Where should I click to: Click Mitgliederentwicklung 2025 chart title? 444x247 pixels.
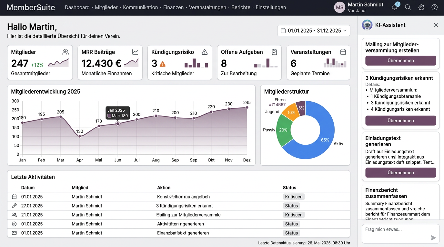click(x=45, y=92)
